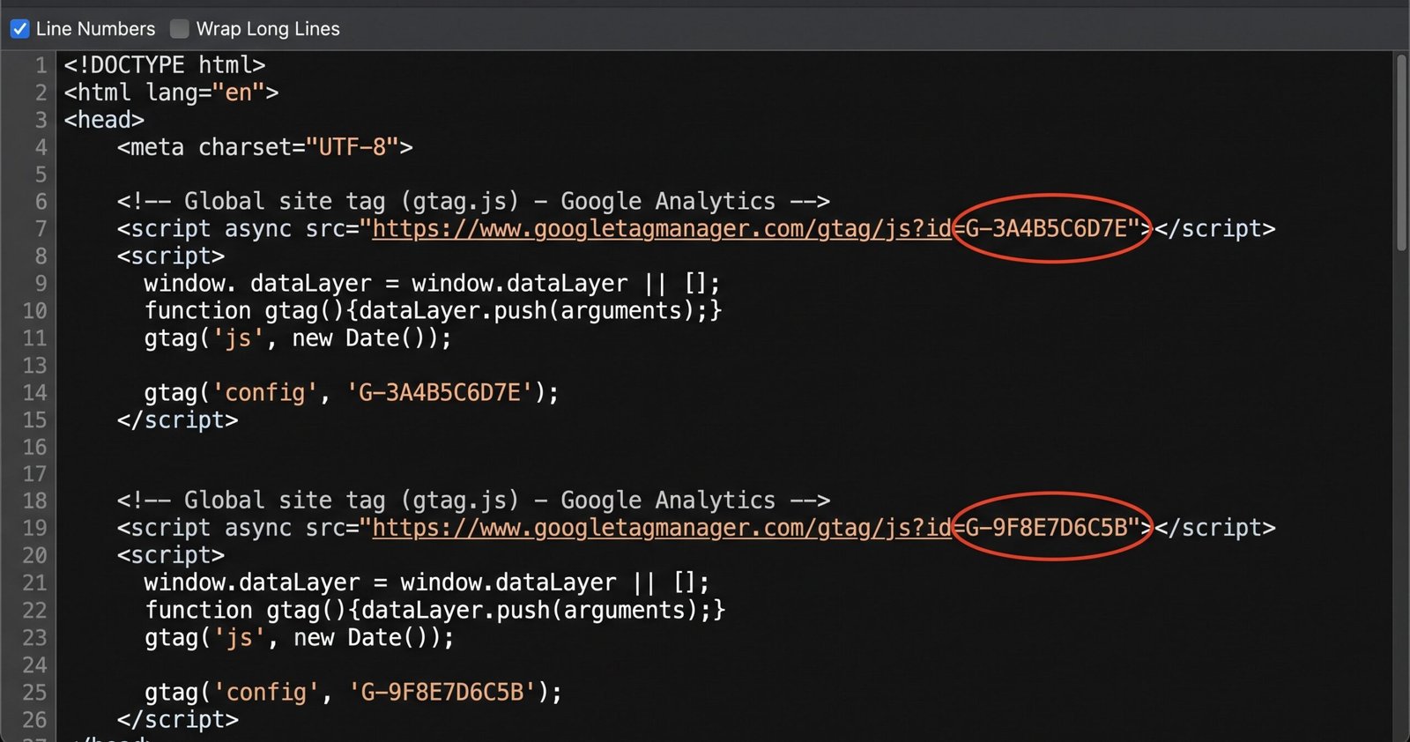This screenshot has height=742, width=1410.
Task: Click the </script> closing tag on line 26
Action: coord(178,719)
